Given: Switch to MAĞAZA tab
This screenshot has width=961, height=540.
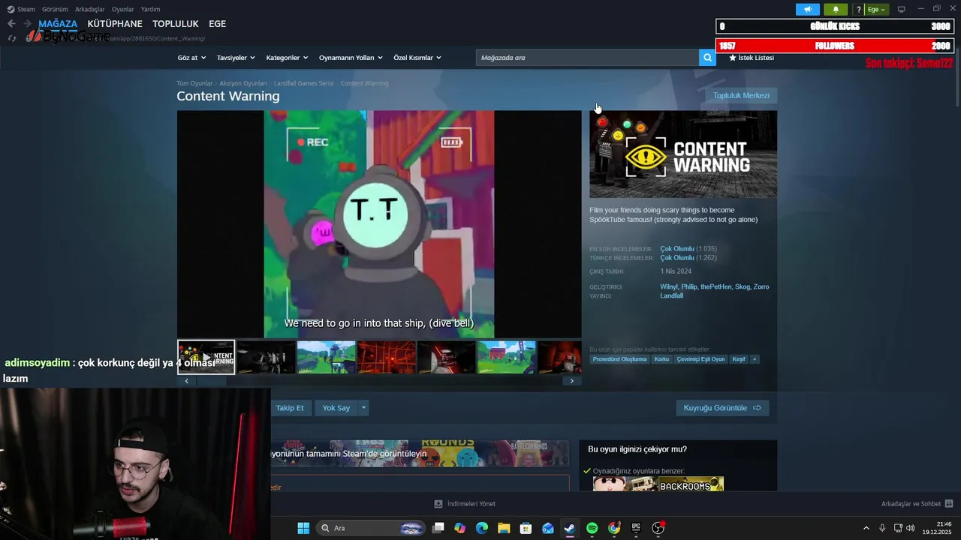Looking at the screenshot, I should (x=58, y=24).
